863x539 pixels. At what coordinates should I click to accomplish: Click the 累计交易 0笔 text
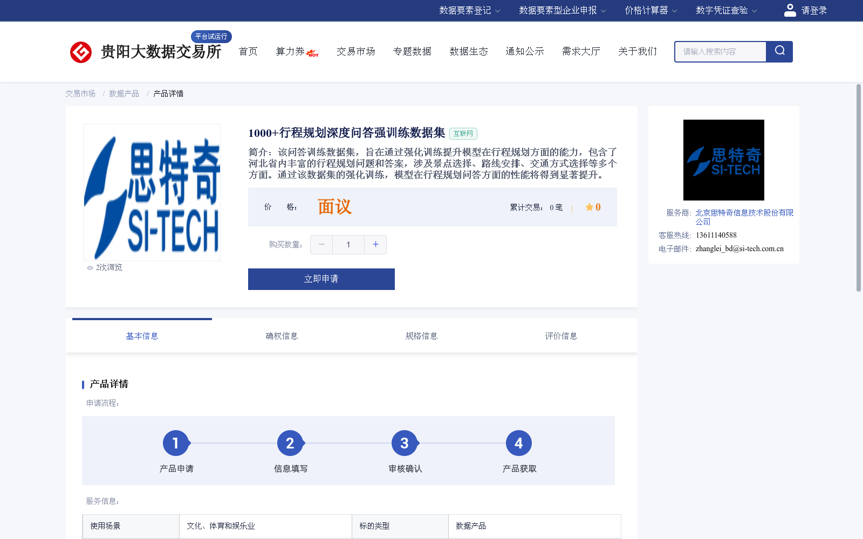pyautogui.click(x=537, y=208)
